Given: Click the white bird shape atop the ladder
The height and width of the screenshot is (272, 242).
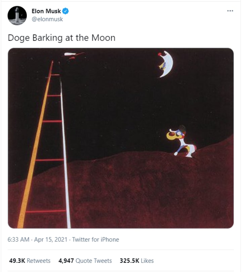Looking at the screenshot, I should coord(71,54).
